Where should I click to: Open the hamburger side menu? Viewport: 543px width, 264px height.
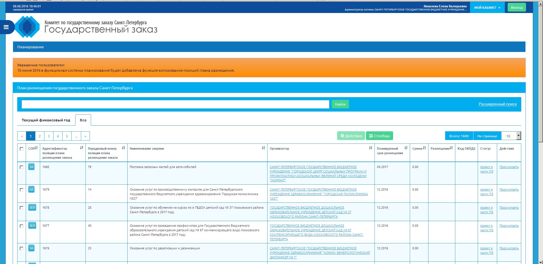(6, 27)
